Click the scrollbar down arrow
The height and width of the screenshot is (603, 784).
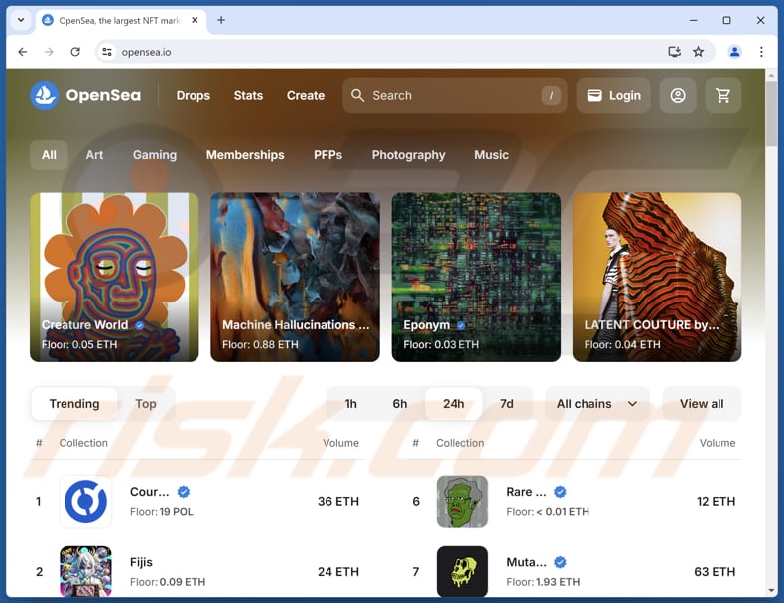click(x=770, y=591)
